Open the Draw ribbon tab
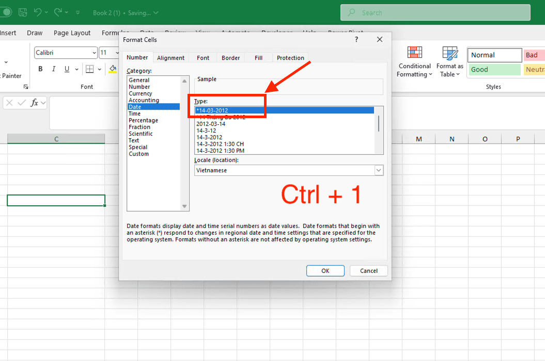This screenshot has height=361, width=545. (x=35, y=32)
